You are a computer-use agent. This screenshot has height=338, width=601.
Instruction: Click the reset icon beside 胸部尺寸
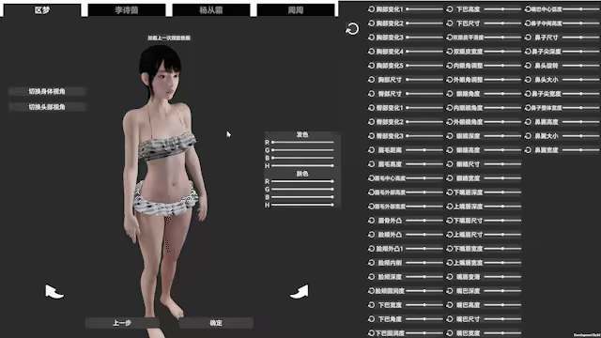[x=371, y=80]
